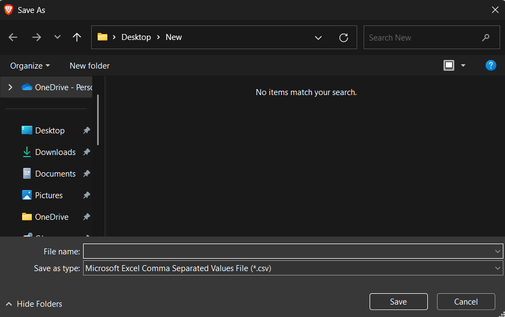Image resolution: width=505 pixels, height=317 pixels.
Task: Open the blue Help button
Action: tap(490, 65)
